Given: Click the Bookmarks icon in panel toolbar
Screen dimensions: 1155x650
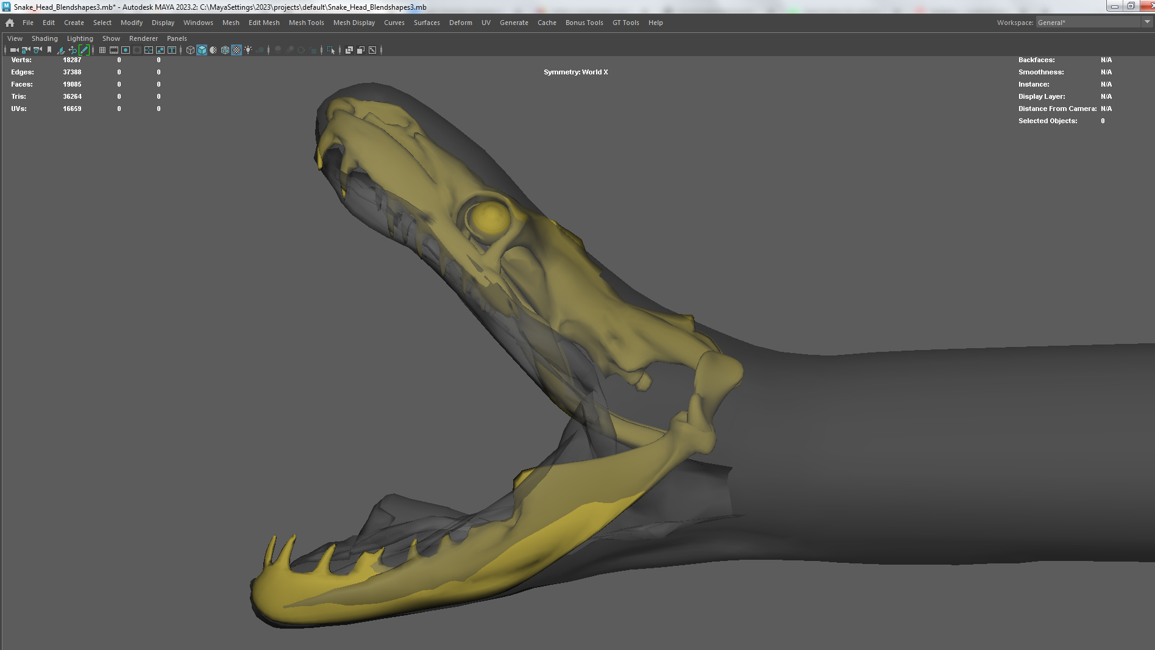Looking at the screenshot, I should 49,50.
